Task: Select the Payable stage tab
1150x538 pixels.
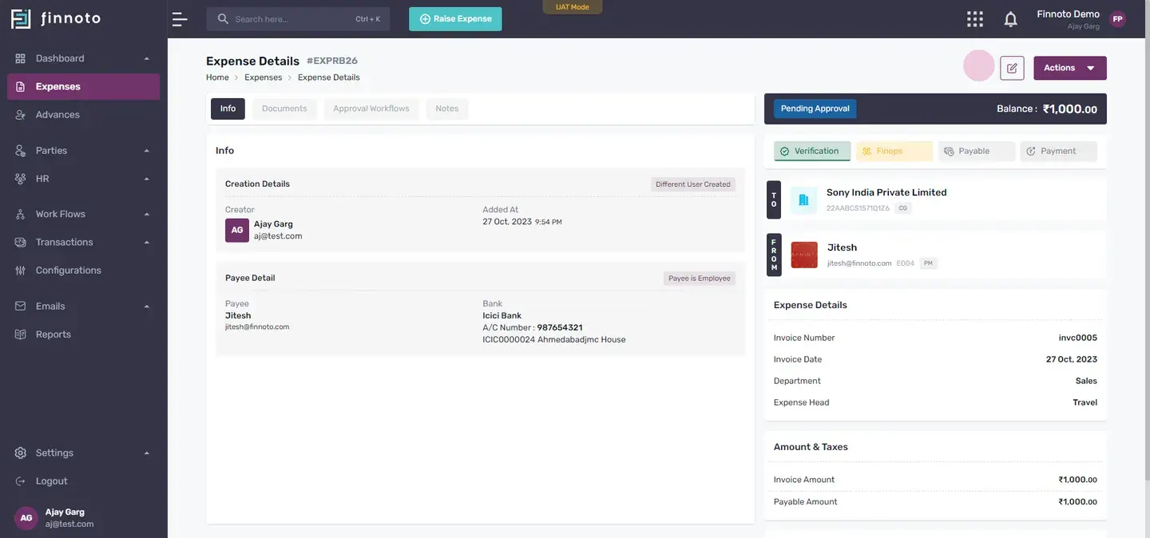Action: 977,151
